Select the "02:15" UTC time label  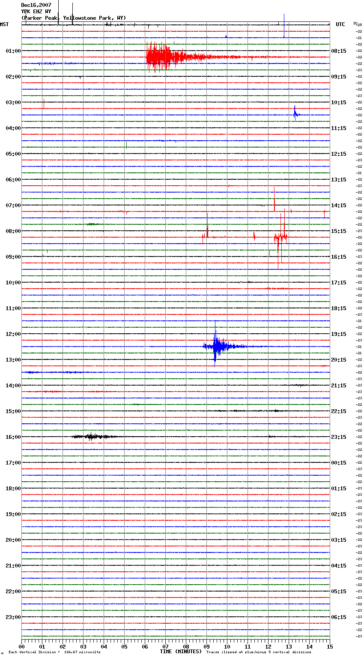(339, 514)
